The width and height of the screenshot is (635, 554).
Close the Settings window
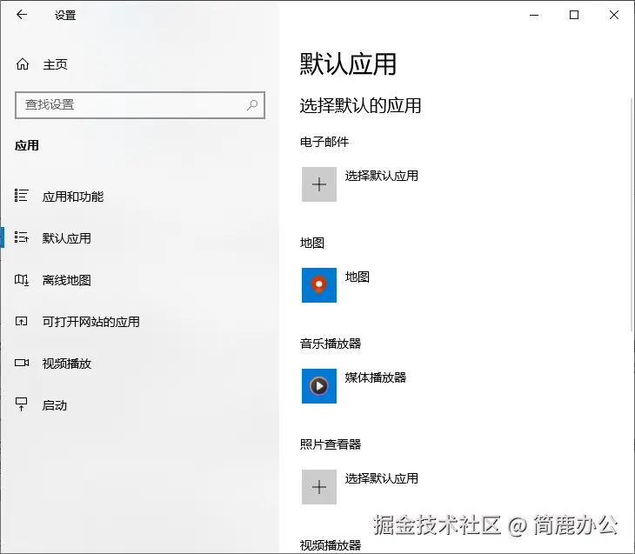tap(614, 15)
